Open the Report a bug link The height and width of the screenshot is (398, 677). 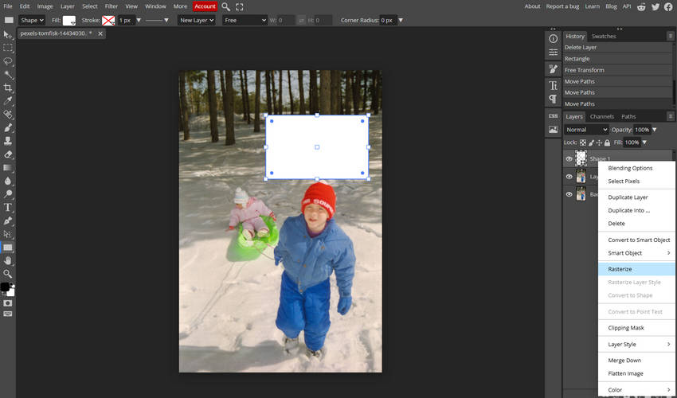(x=562, y=6)
